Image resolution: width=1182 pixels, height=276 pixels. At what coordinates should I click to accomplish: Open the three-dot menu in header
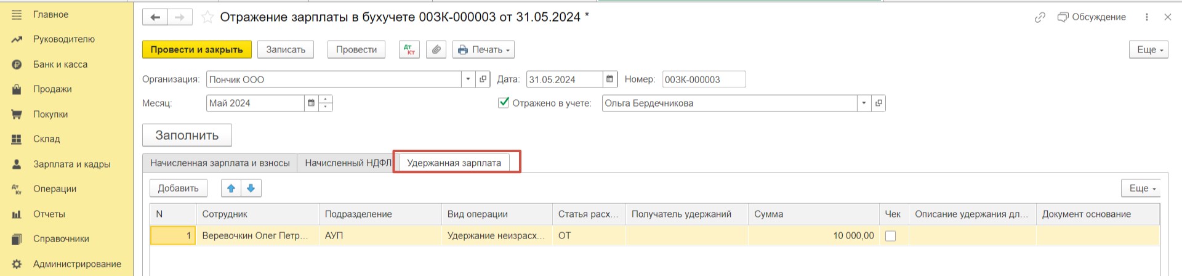point(1146,17)
